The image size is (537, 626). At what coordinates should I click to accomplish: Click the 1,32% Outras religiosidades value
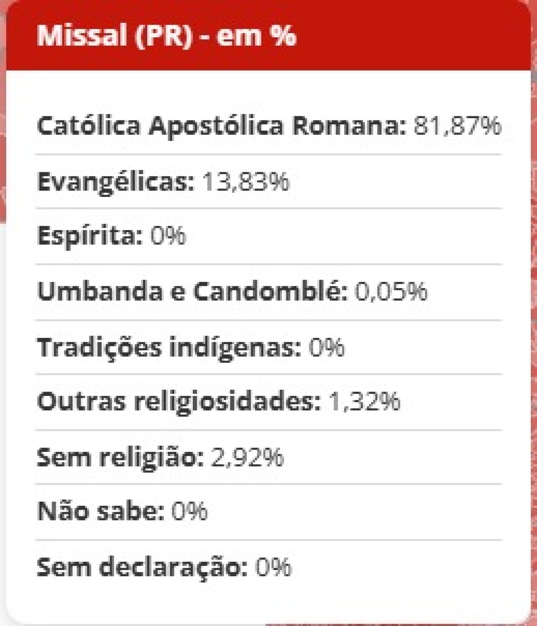point(365,401)
